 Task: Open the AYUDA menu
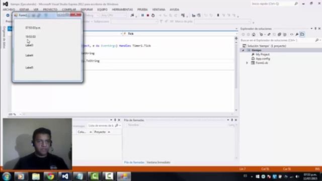coord(175,10)
